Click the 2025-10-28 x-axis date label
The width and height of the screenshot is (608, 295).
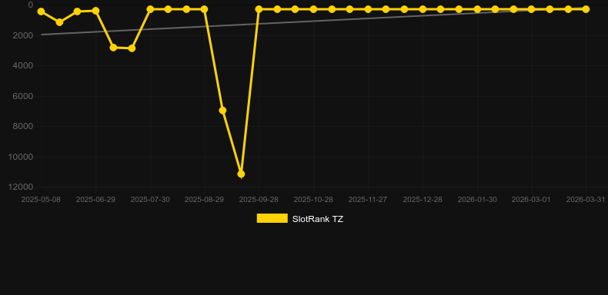click(x=313, y=200)
